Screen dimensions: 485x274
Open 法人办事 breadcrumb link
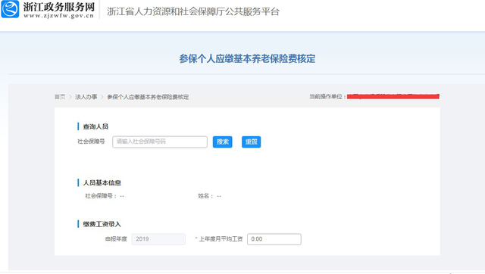pos(86,97)
